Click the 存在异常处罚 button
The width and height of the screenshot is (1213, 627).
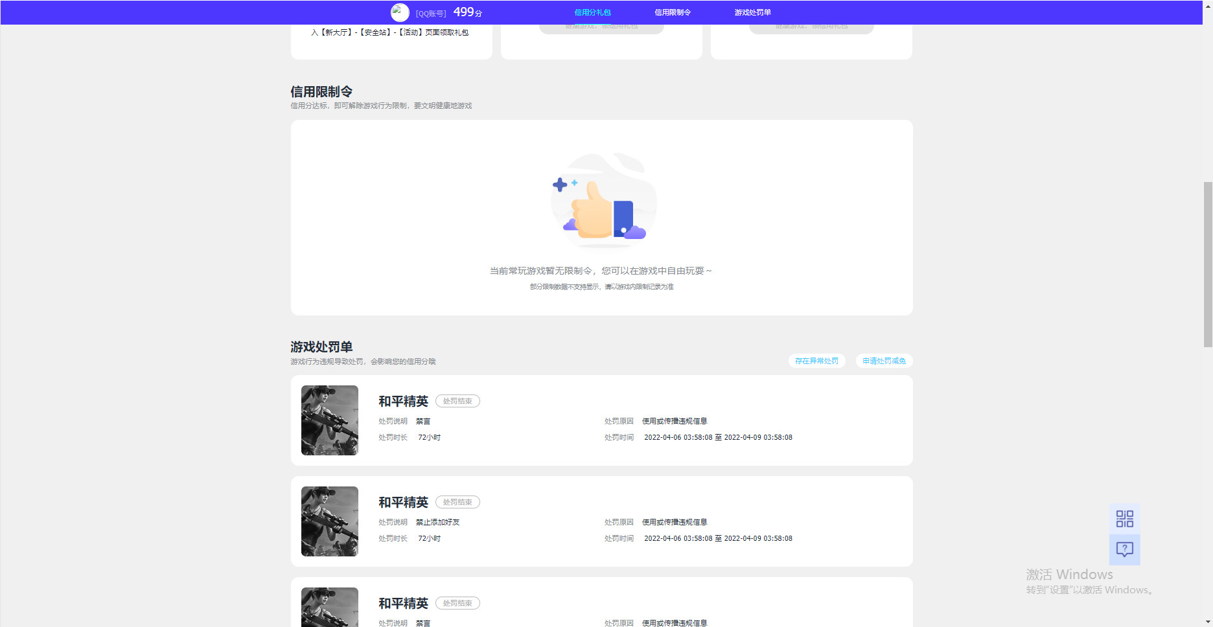pos(816,361)
